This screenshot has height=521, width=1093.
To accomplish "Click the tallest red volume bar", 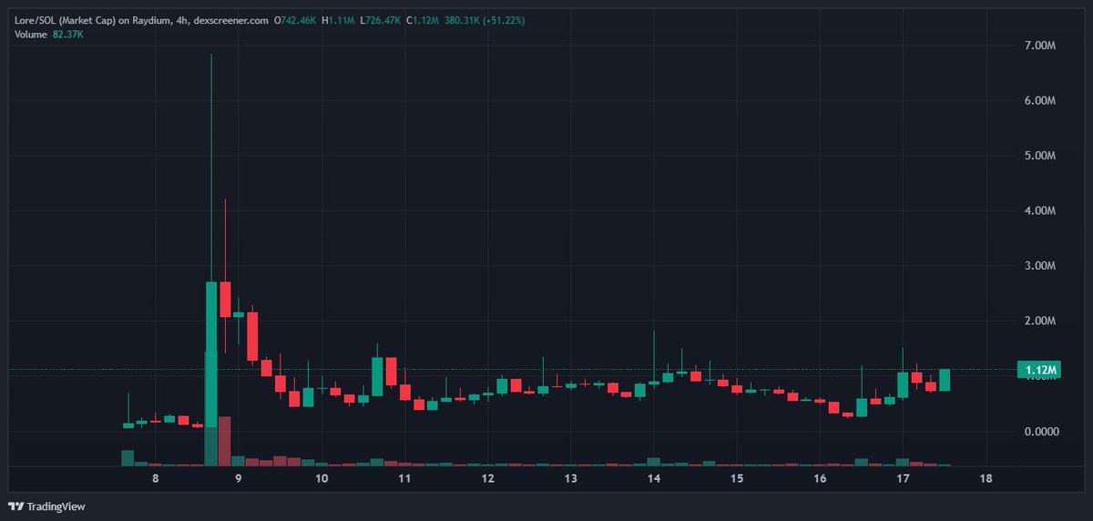I will 225,442.
